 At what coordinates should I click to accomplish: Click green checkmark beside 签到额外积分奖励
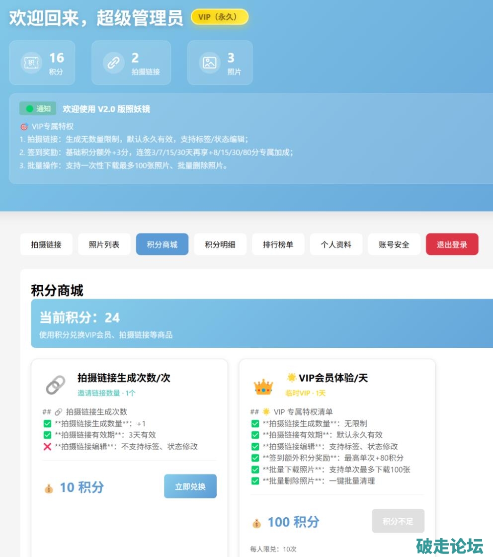(255, 458)
